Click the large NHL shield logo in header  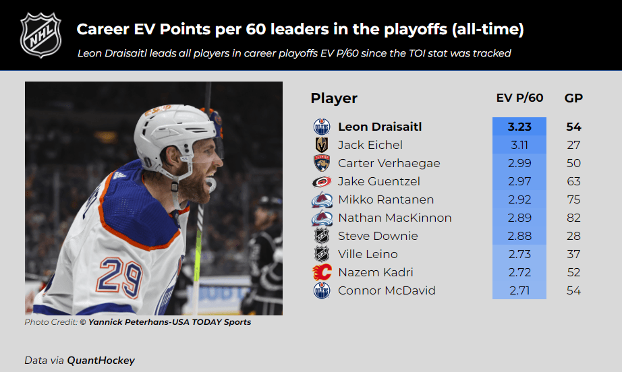pos(40,34)
